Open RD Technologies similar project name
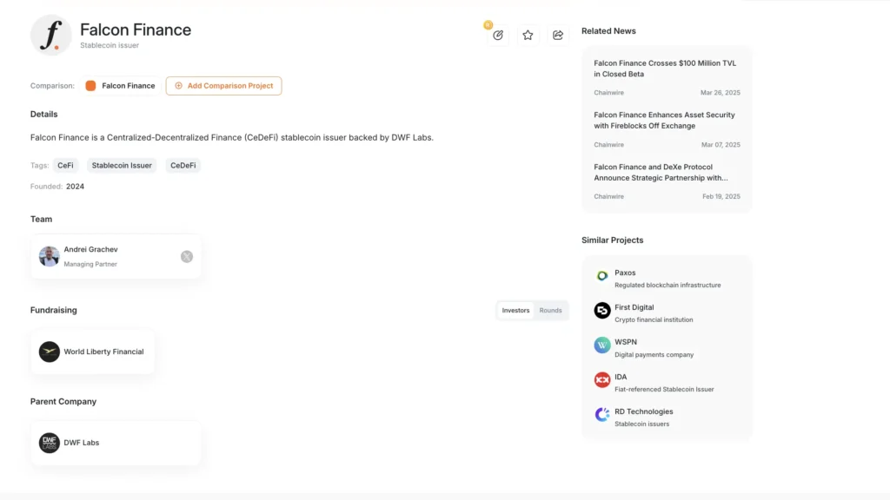The height and width of the screenshot is (500, 890). tap(644, 411)
